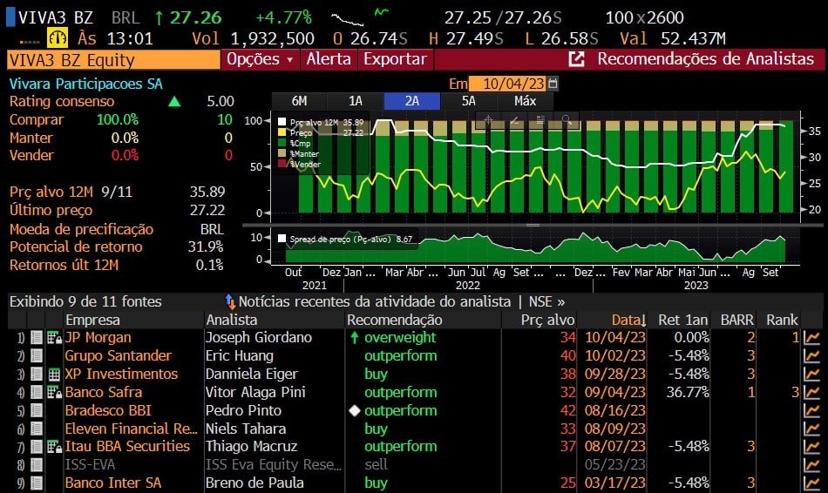
Task: Click the calendar icon beside the Em date
Action: point(553,84)
